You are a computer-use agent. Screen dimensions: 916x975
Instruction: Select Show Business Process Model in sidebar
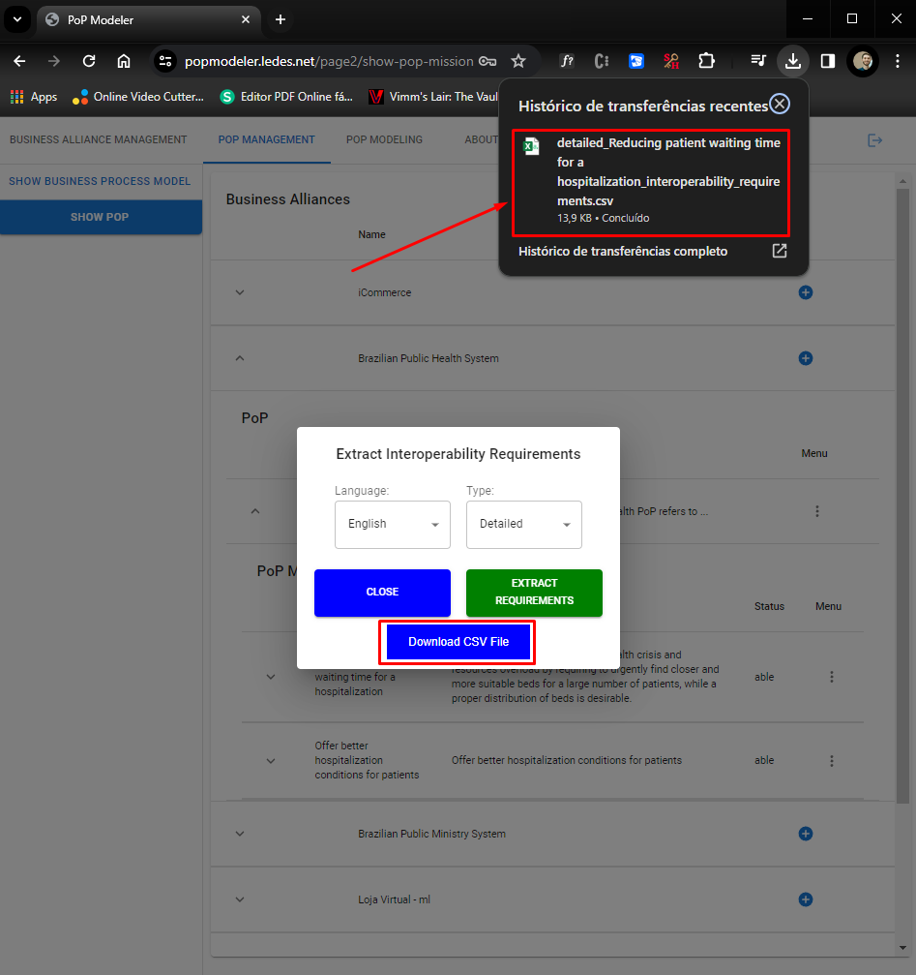pyautogui.click(x=100, y=182)
